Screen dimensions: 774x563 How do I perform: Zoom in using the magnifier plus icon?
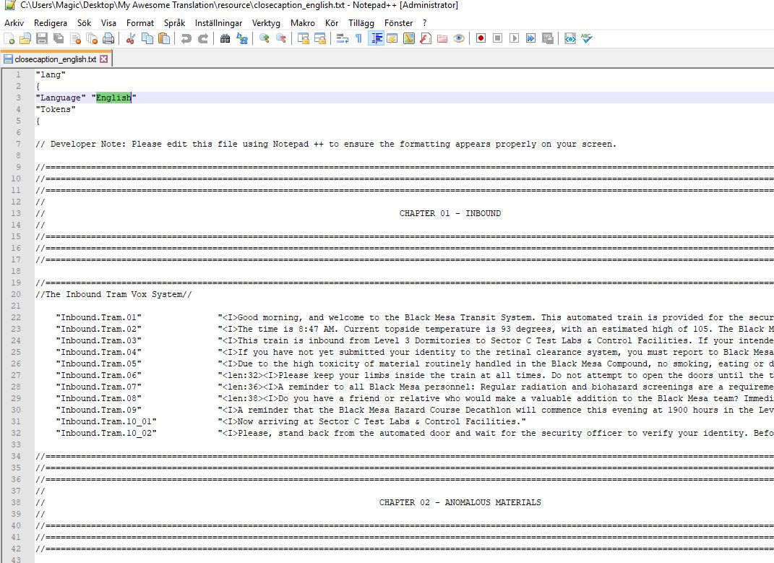(x=264, y=38)
